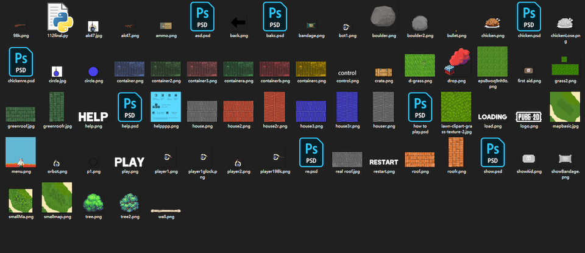Select the circle.png blue circle image

[93, 71]
